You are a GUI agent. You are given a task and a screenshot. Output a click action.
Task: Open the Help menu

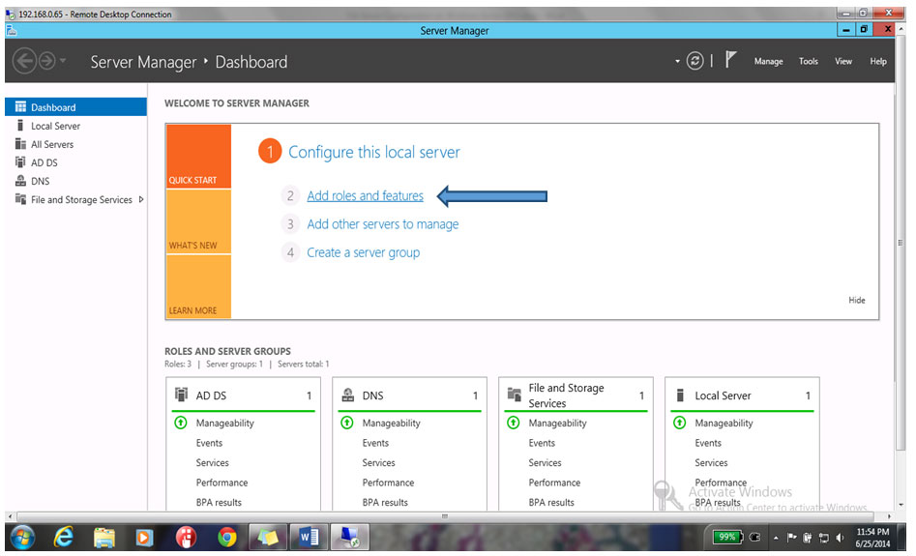point(878,61)
